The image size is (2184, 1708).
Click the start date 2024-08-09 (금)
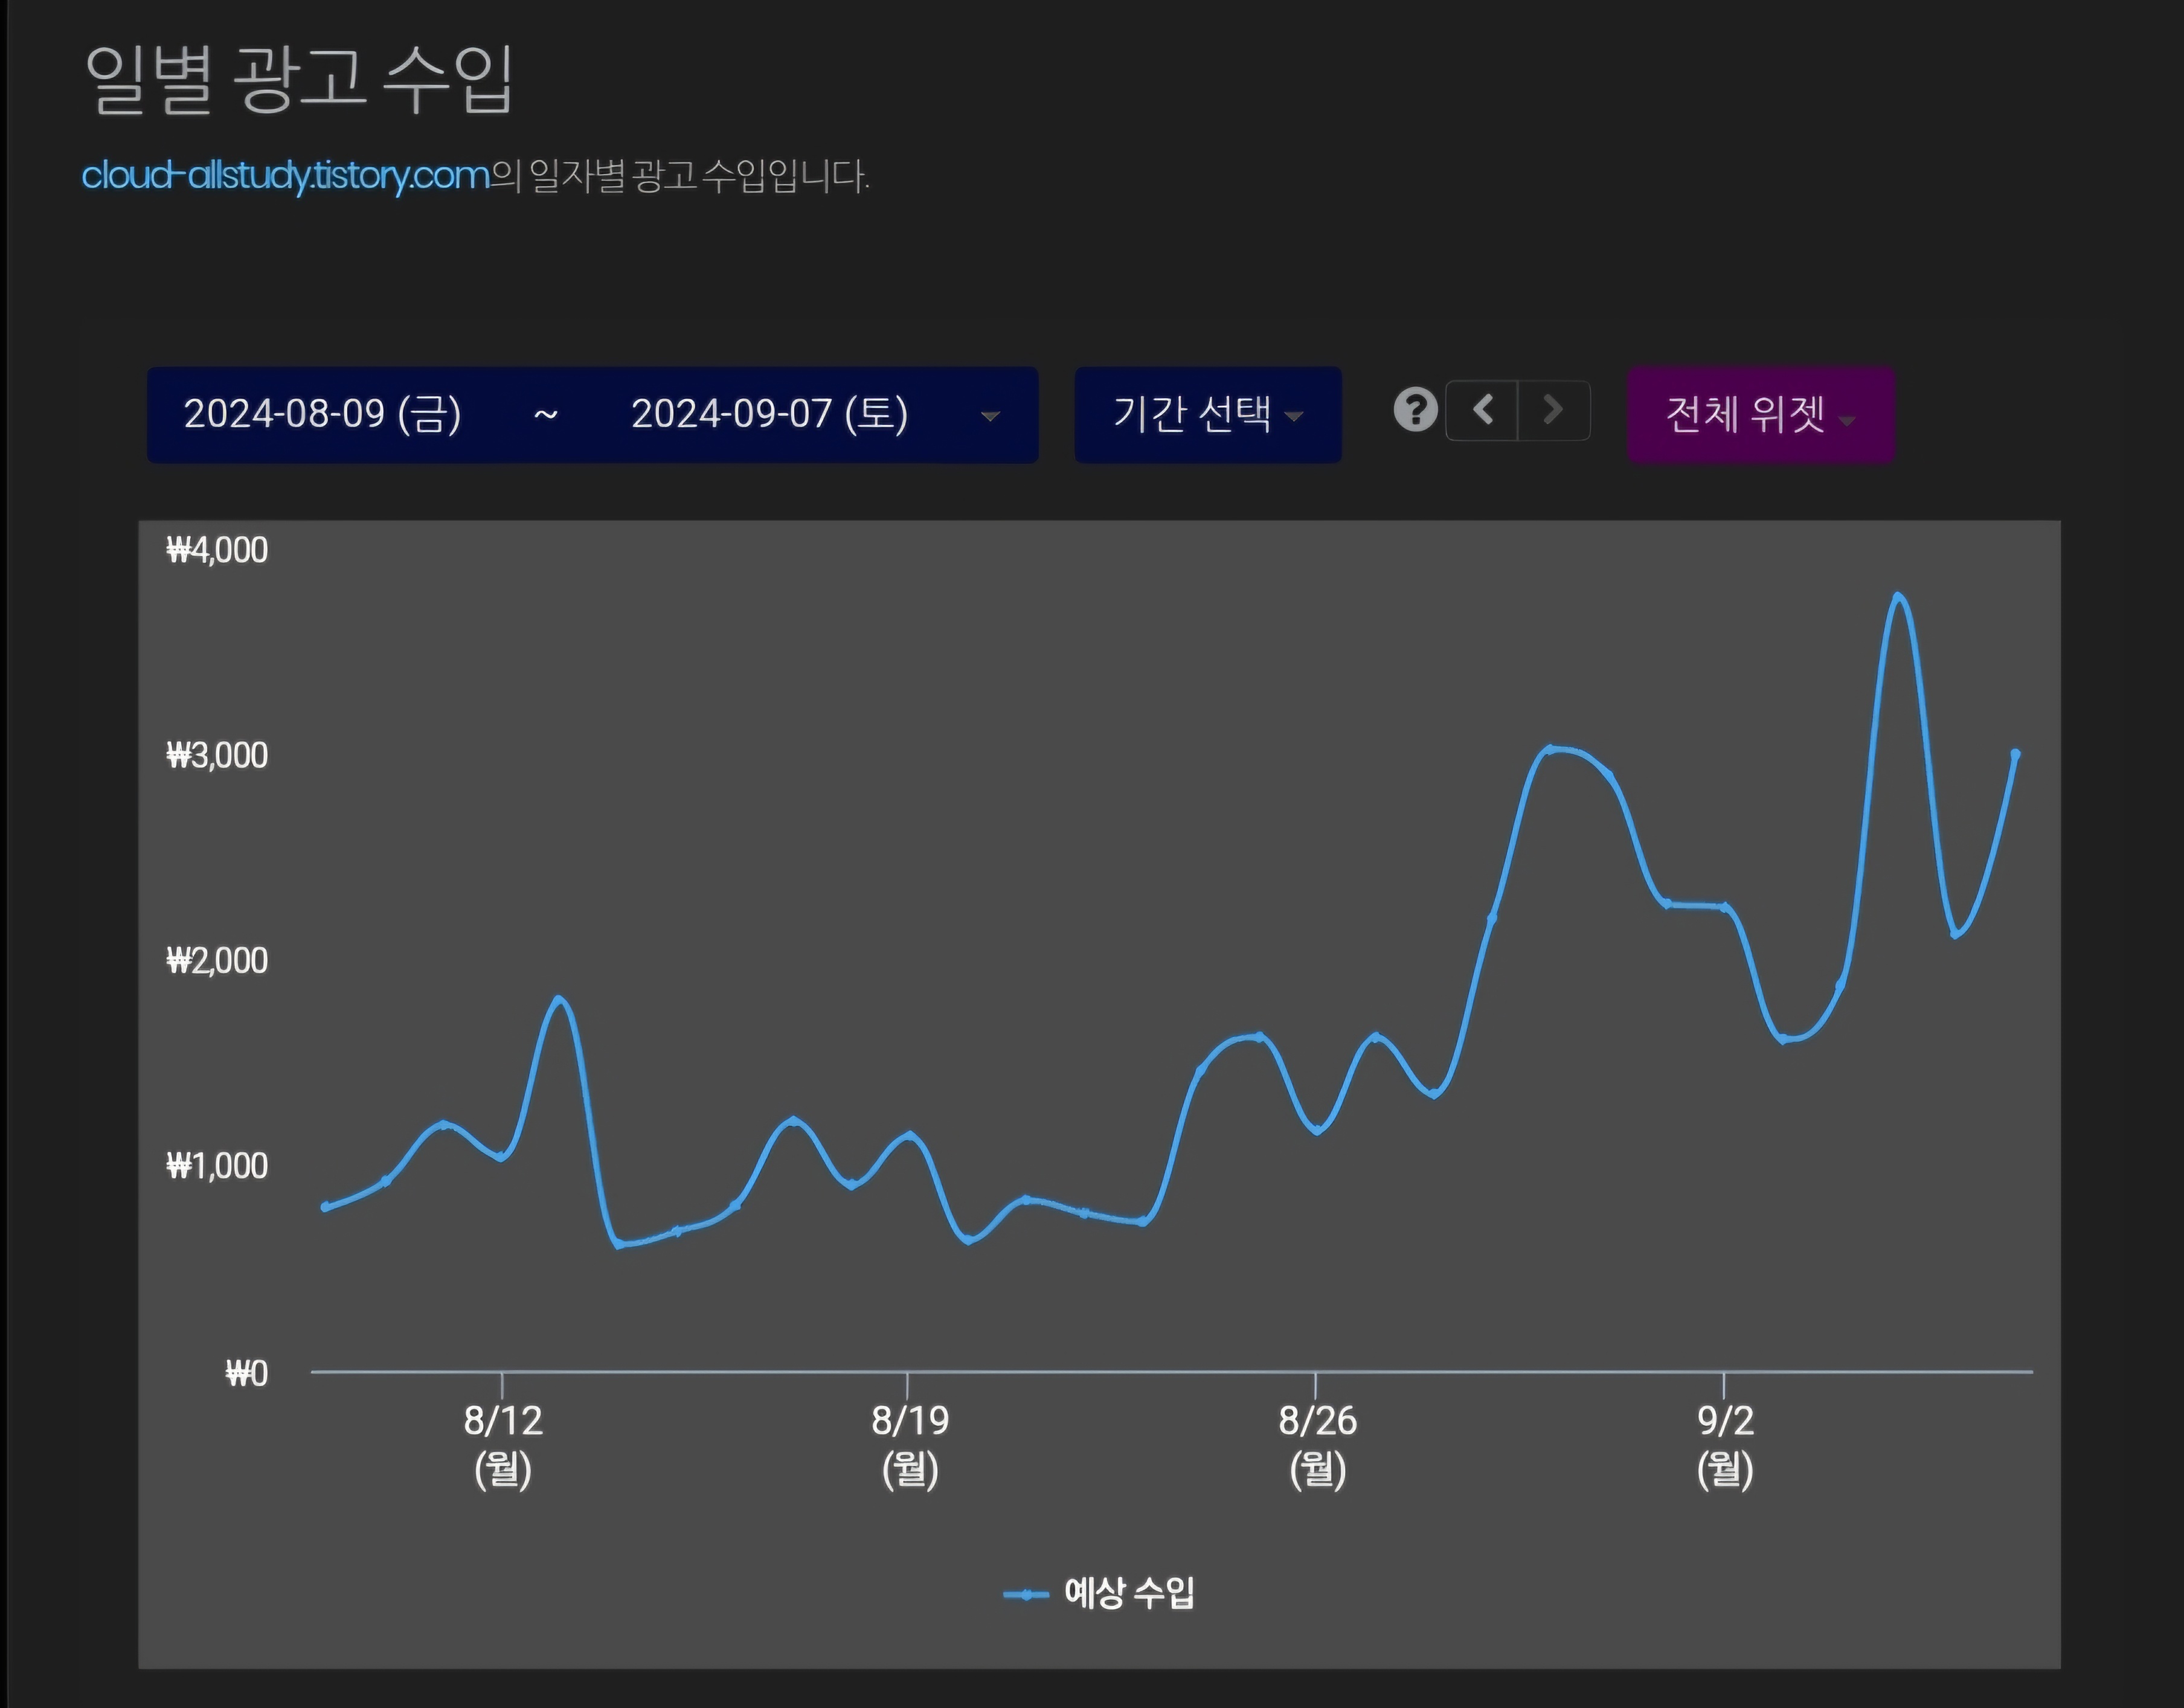coord(322,414)
